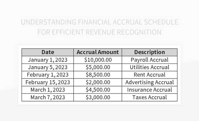Viewport: 199px width, 121px height.
Task: Click the Taxes Accrual cell
Action: coord(150,97)
